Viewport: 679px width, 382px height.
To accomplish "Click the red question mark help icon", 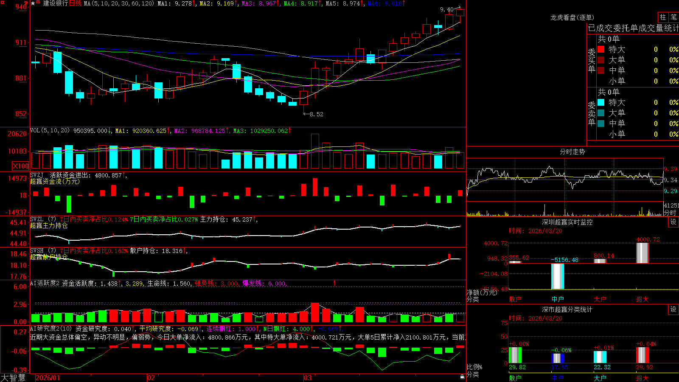I will 25,3.
